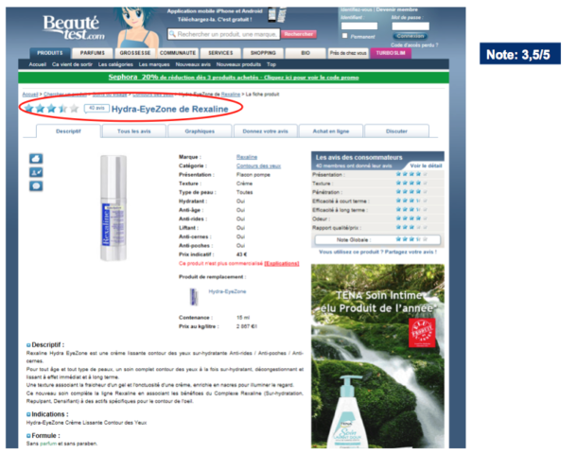Click the magnifier icon in the search box
577x454 pixels.
point(172,34)
